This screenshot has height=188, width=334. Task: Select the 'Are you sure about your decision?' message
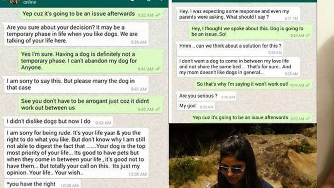(x=76, y=34)
